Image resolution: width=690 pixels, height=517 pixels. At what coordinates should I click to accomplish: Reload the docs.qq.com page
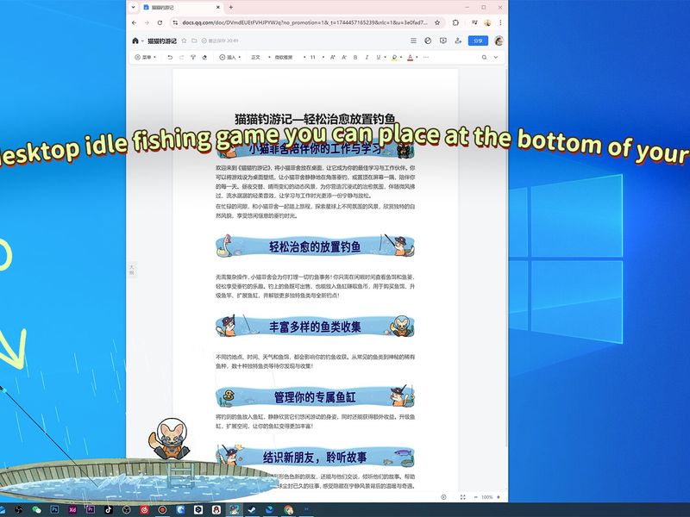(x=160, y=22)
